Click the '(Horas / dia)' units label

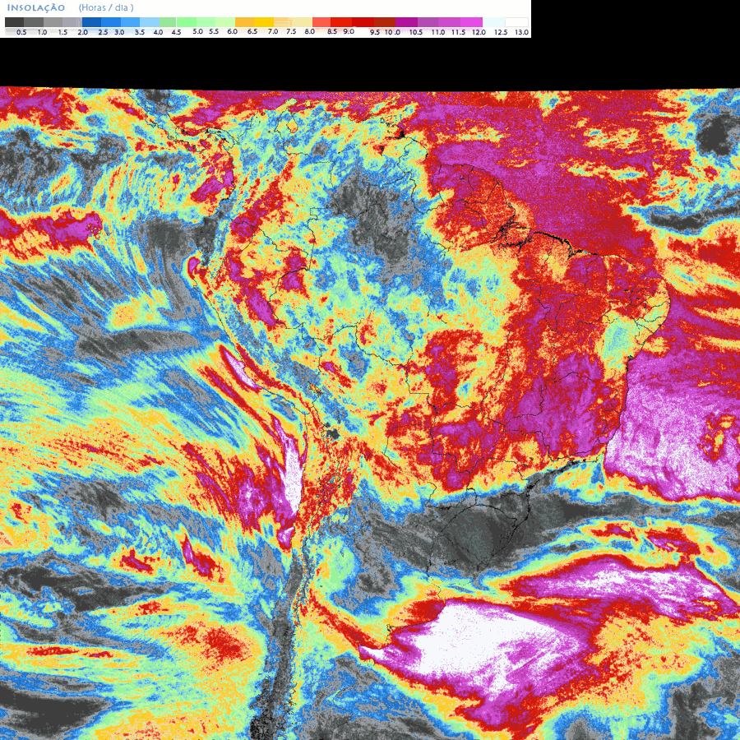tap(106, 7)
